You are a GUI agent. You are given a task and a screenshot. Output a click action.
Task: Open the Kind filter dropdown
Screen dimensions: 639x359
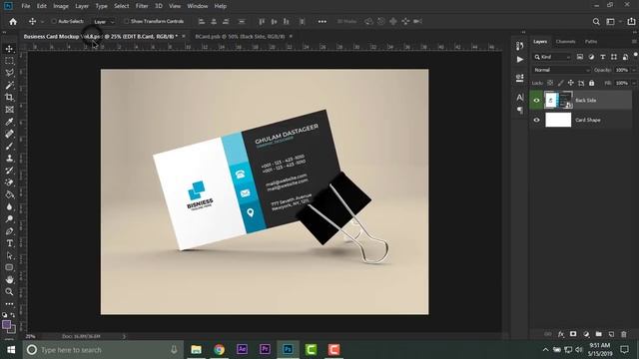552,57
